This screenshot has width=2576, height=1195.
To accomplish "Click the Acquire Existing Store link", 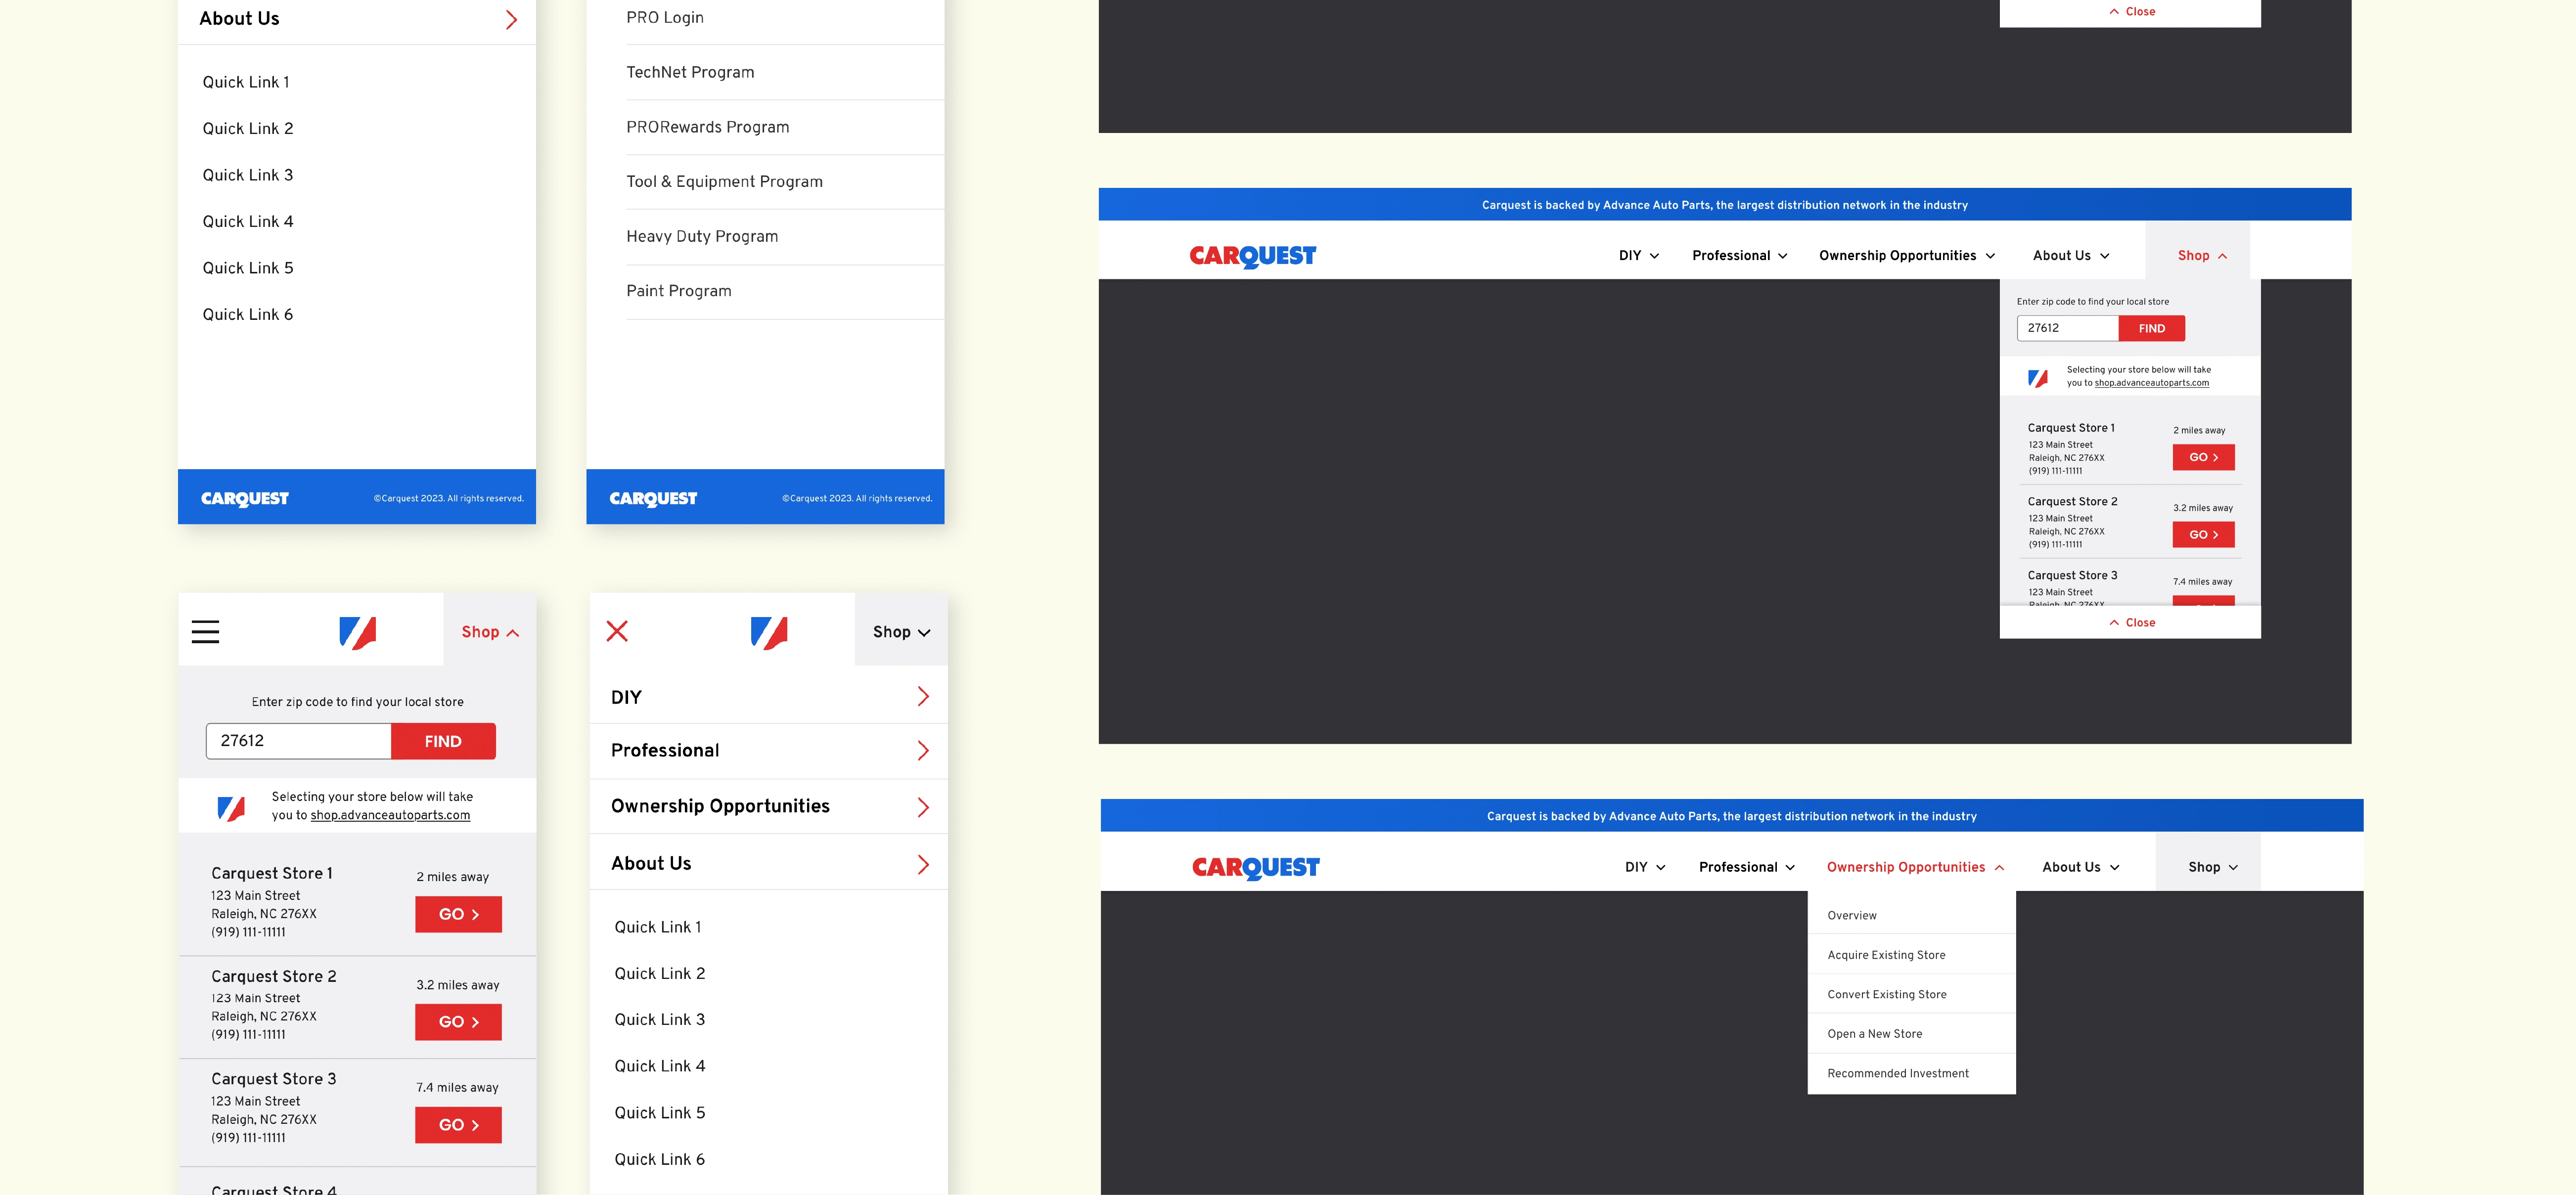I will tap(1886, 954).
